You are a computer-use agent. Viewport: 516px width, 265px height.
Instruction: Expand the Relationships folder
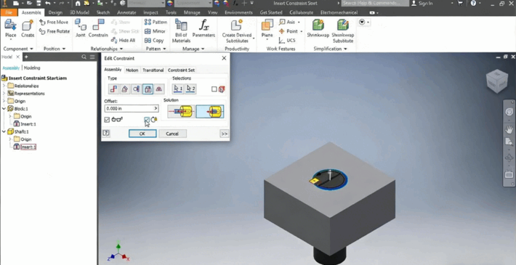(x=4, y=86)
